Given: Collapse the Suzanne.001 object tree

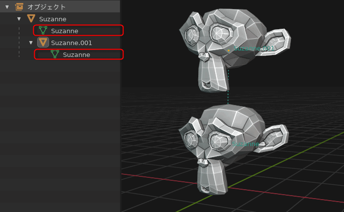Looking at the screenshot, I should point(31,43).
